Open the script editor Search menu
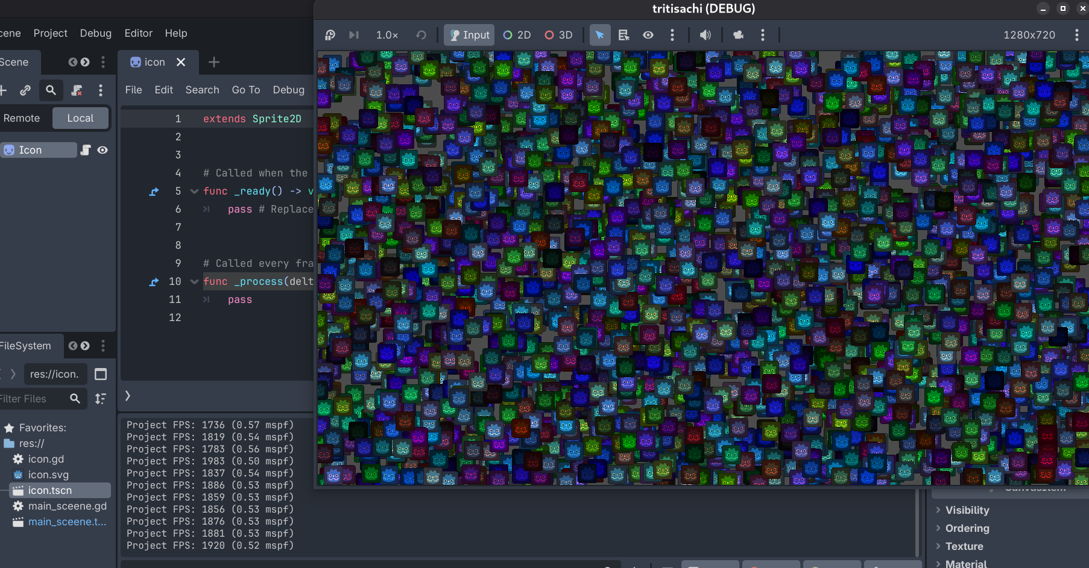 tap(203, 90)
